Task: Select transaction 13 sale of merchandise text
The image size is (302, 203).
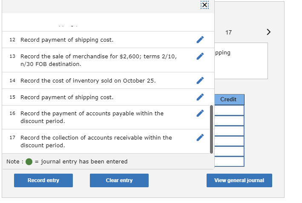Action: click(x=98, y=60)
